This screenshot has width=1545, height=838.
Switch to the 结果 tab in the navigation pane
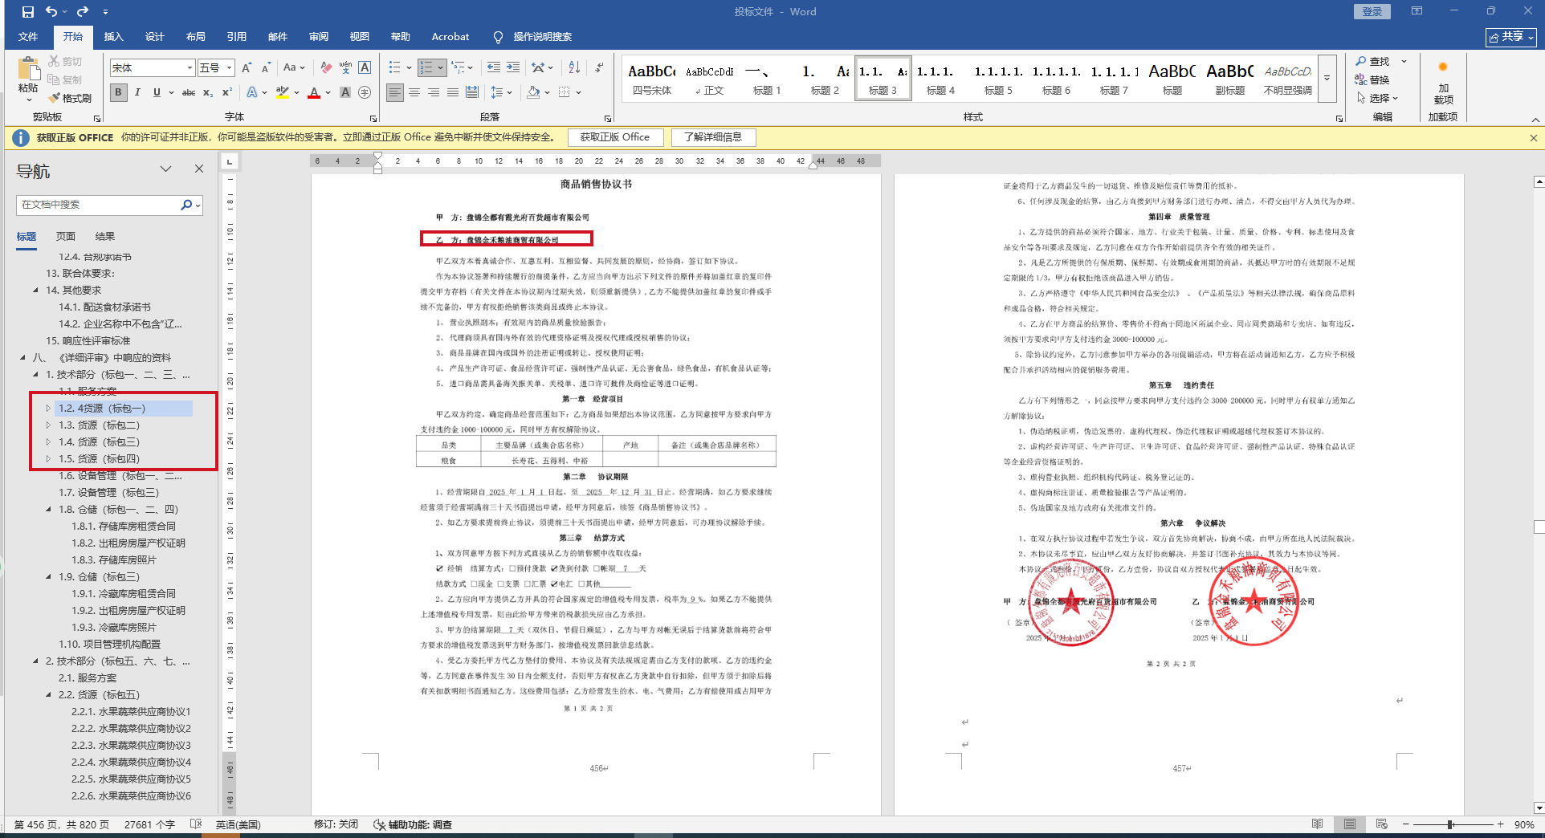click(105, 237)
